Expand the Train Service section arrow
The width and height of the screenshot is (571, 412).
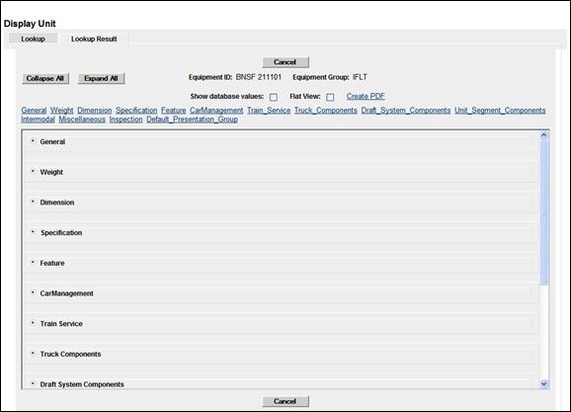33,323
